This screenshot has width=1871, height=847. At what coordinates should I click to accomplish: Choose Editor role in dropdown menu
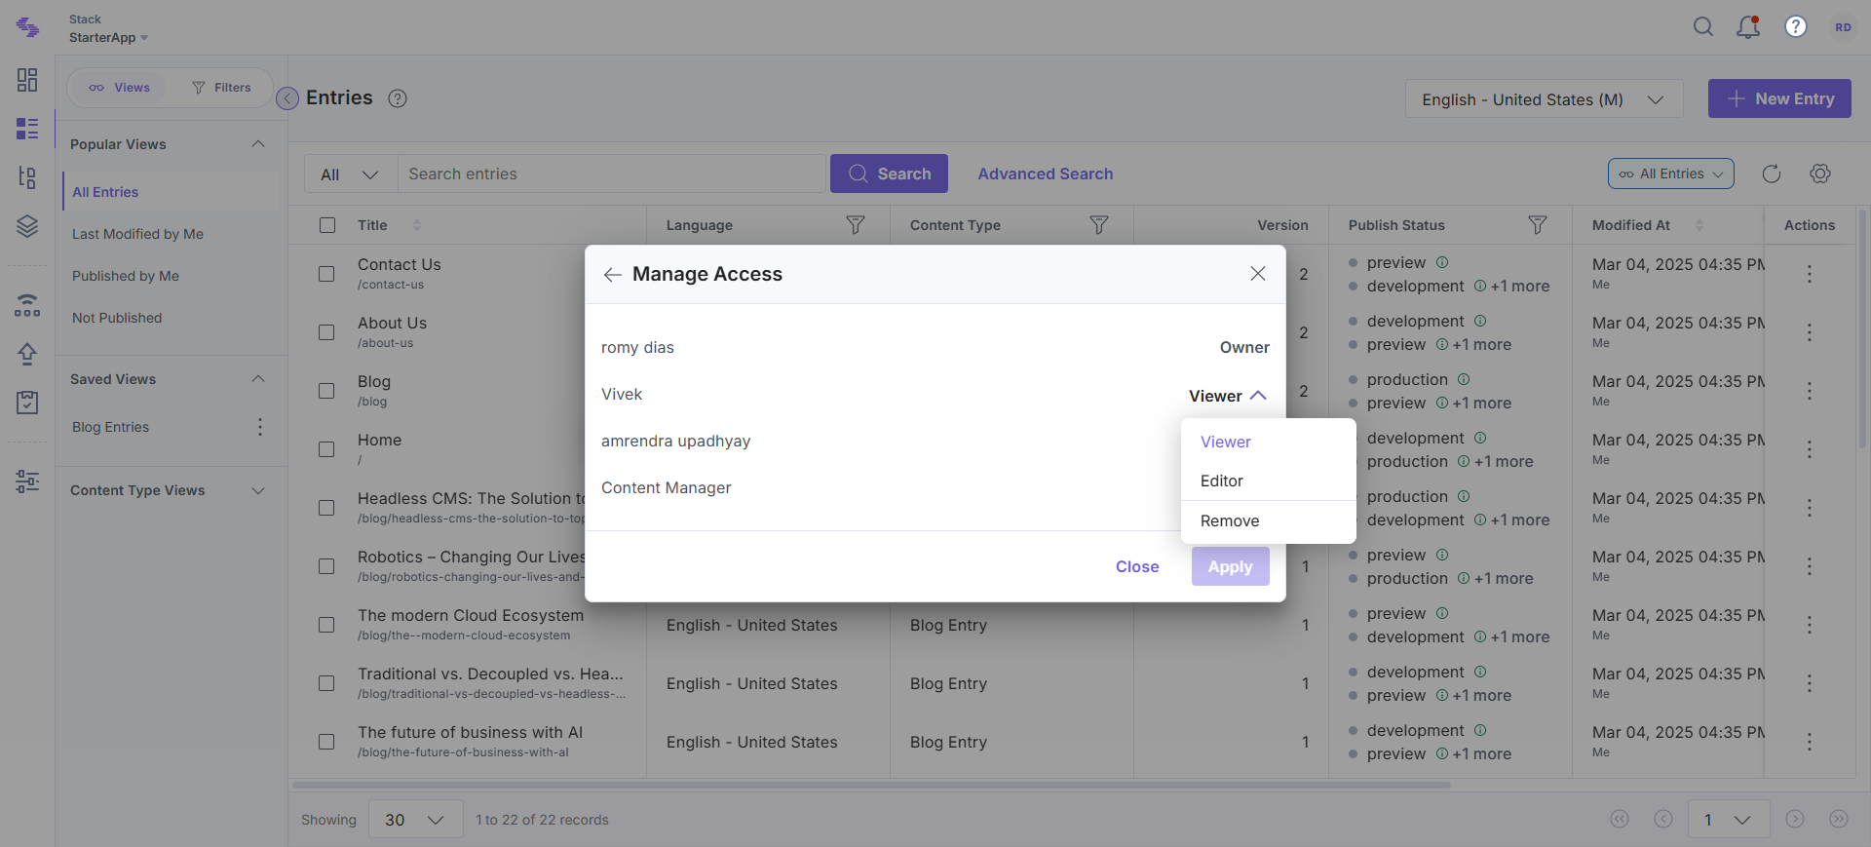pyautogui.click(x=1268, y=481)
